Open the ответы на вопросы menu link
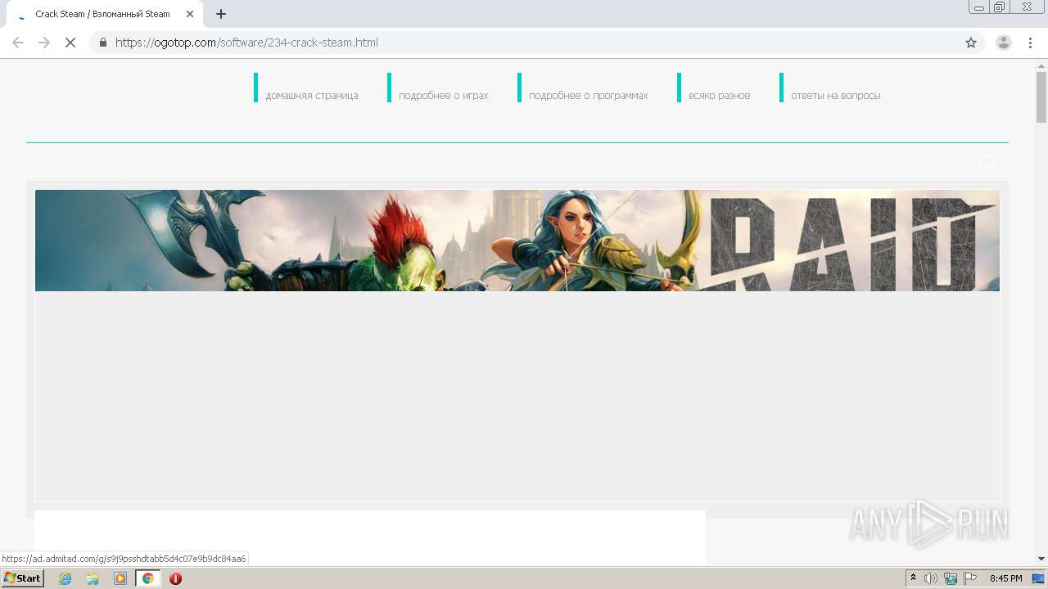 point(836,96)
